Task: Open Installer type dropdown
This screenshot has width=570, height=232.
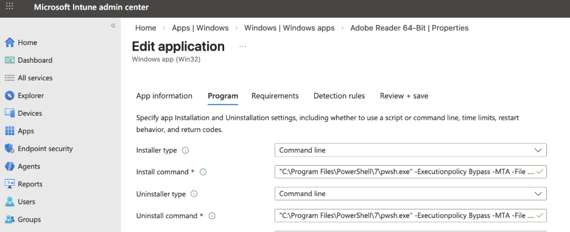Action: click(410, 150)
